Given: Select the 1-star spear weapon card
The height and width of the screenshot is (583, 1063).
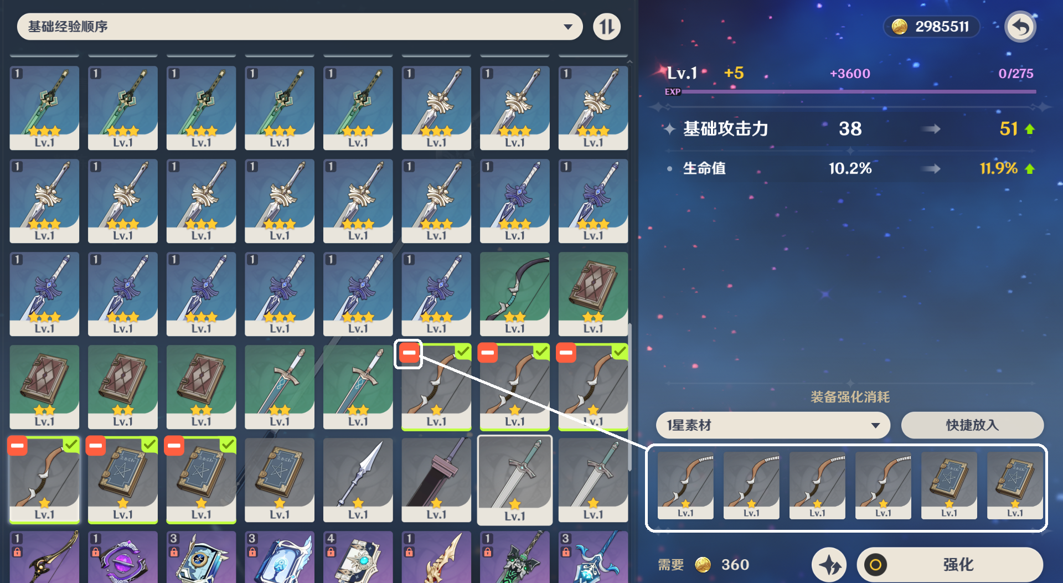Looking at the screenshot, I should click(x=358, y=480).
